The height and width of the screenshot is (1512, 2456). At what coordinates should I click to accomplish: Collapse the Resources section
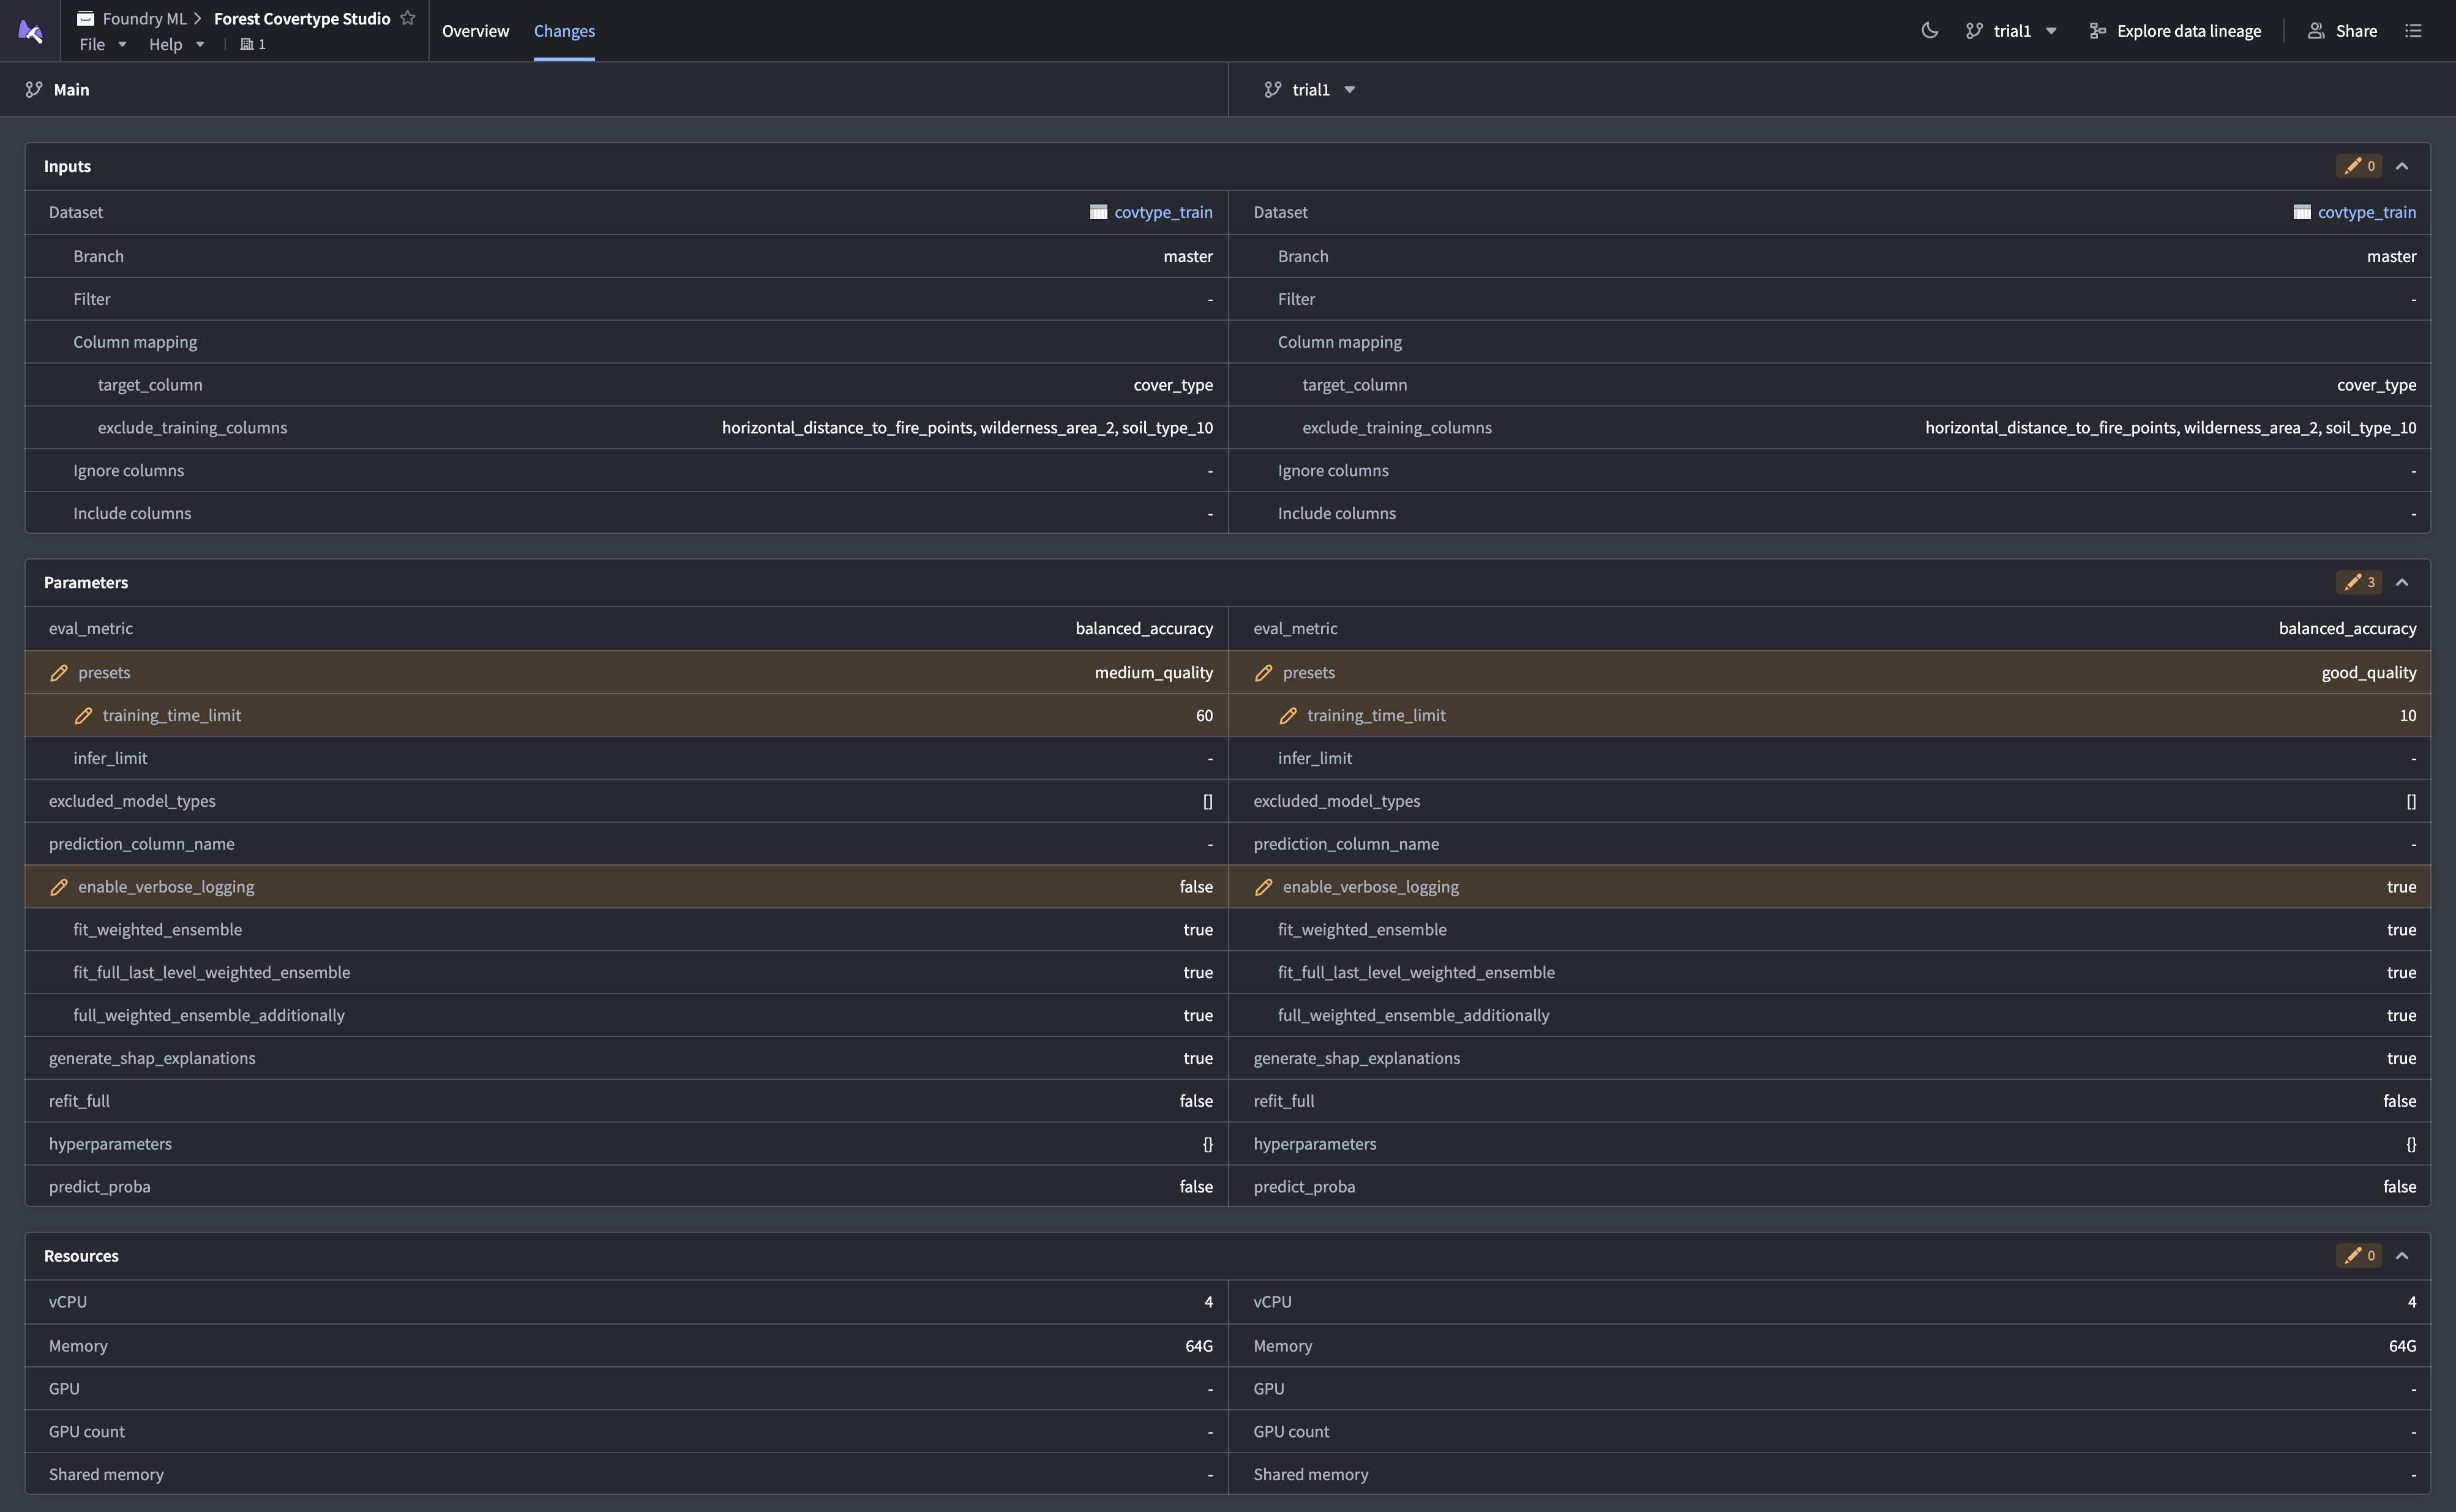[2402, 1255]
